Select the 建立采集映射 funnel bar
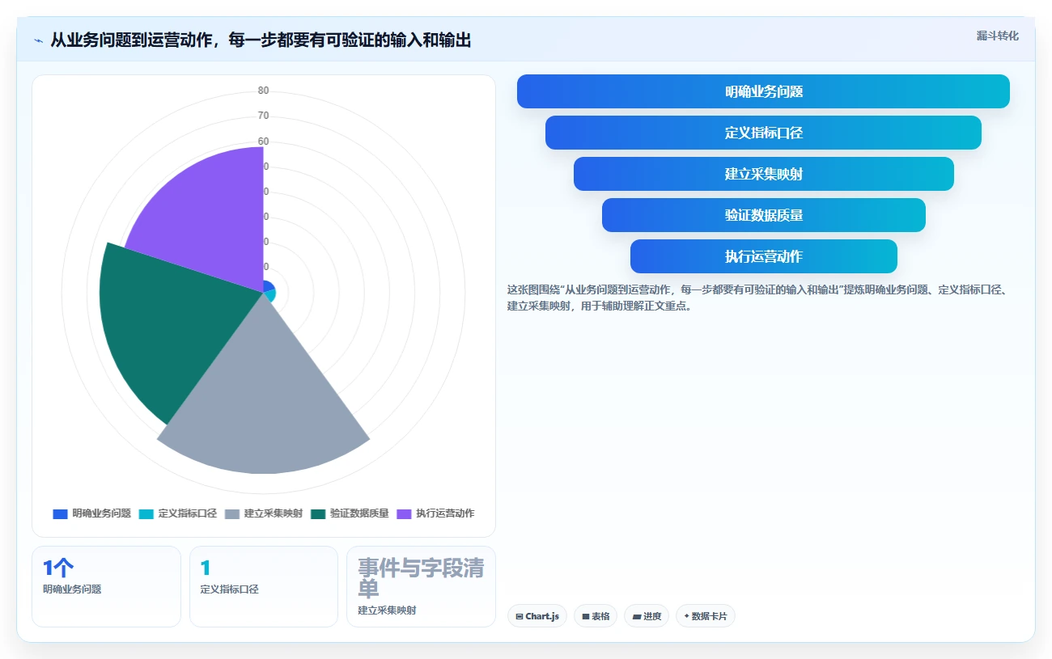 click(763, 174)
